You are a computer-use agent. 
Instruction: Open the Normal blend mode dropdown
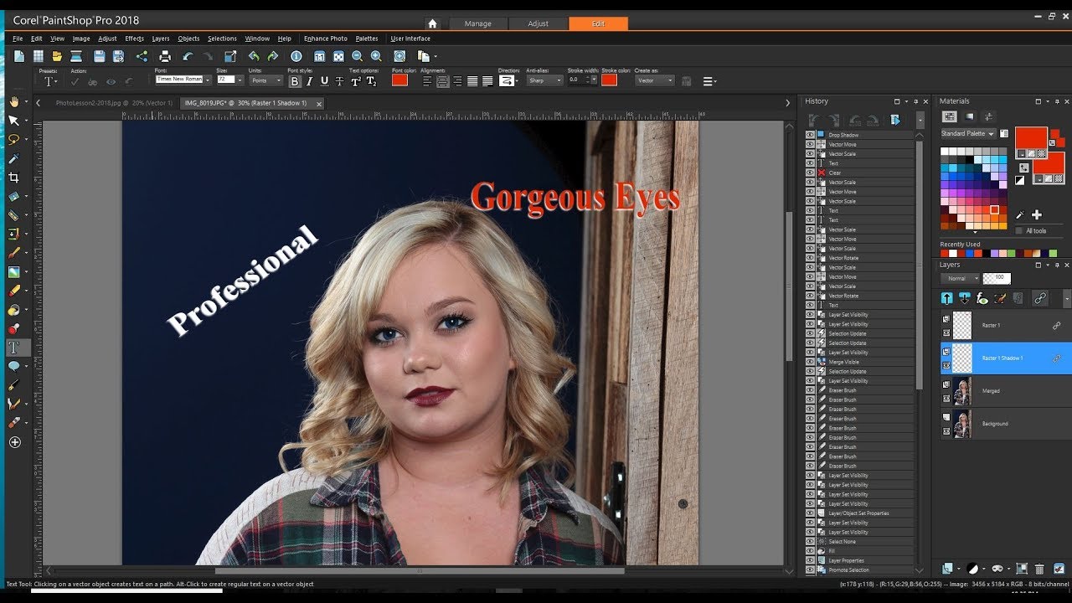click(960, 278)
